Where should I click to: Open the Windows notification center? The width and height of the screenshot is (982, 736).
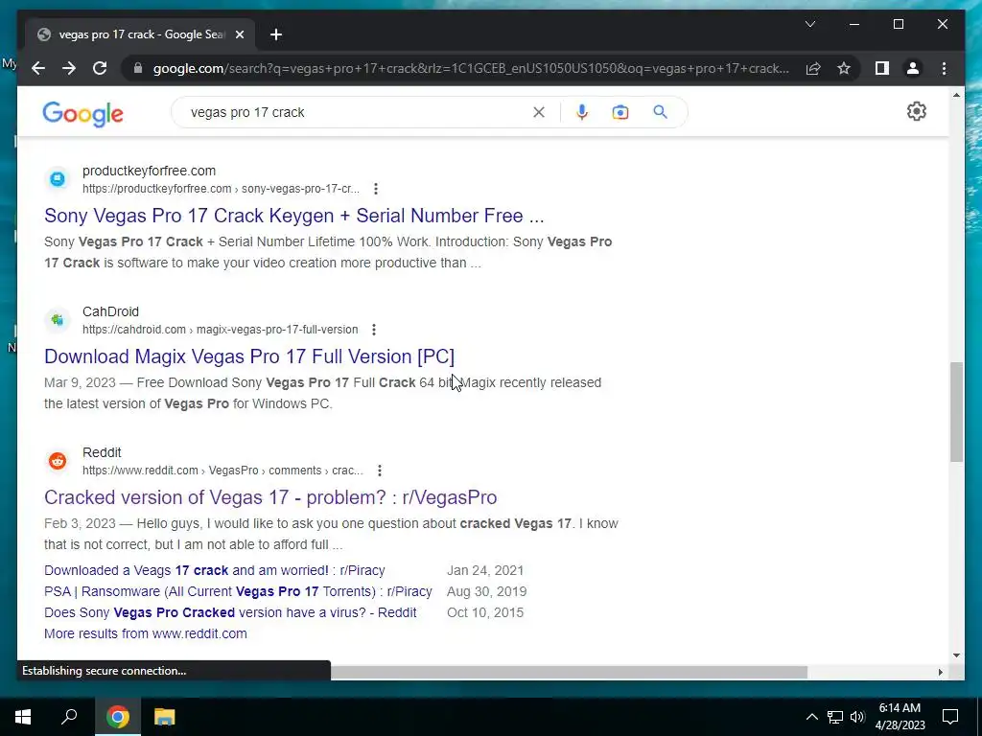(x=950, y=717)
